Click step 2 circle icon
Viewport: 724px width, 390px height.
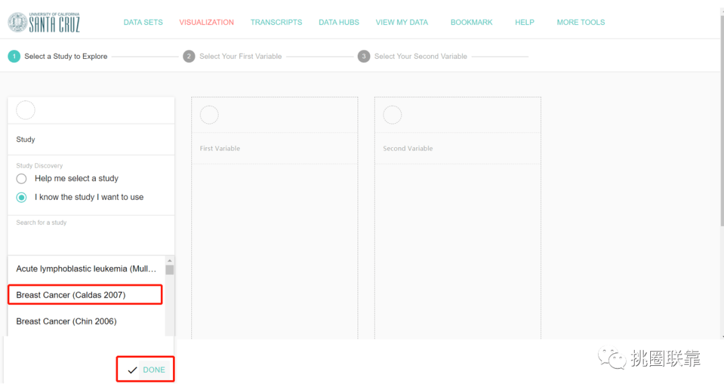click(189, 56)
